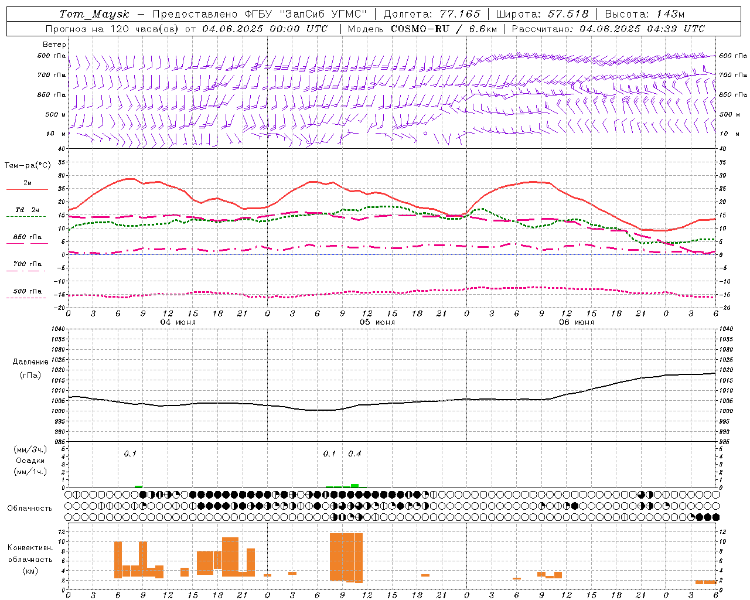Click the Осадки precipitation label

pos(30,461)
